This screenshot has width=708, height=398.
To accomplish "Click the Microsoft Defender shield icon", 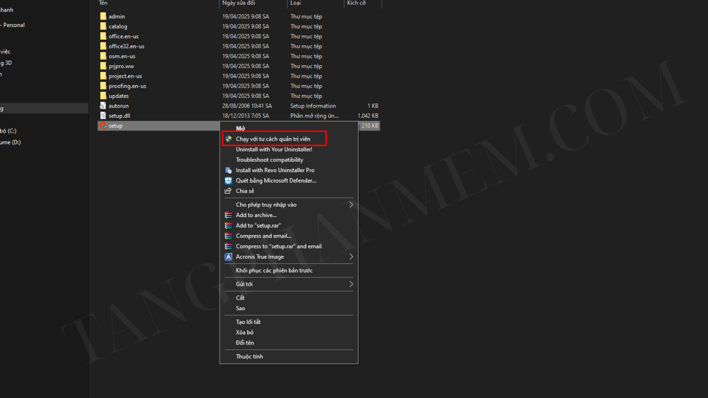I will click(x=228, y=181).
